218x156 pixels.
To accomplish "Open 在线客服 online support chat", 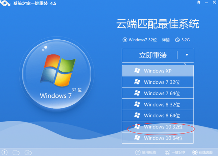I will 205,152.
